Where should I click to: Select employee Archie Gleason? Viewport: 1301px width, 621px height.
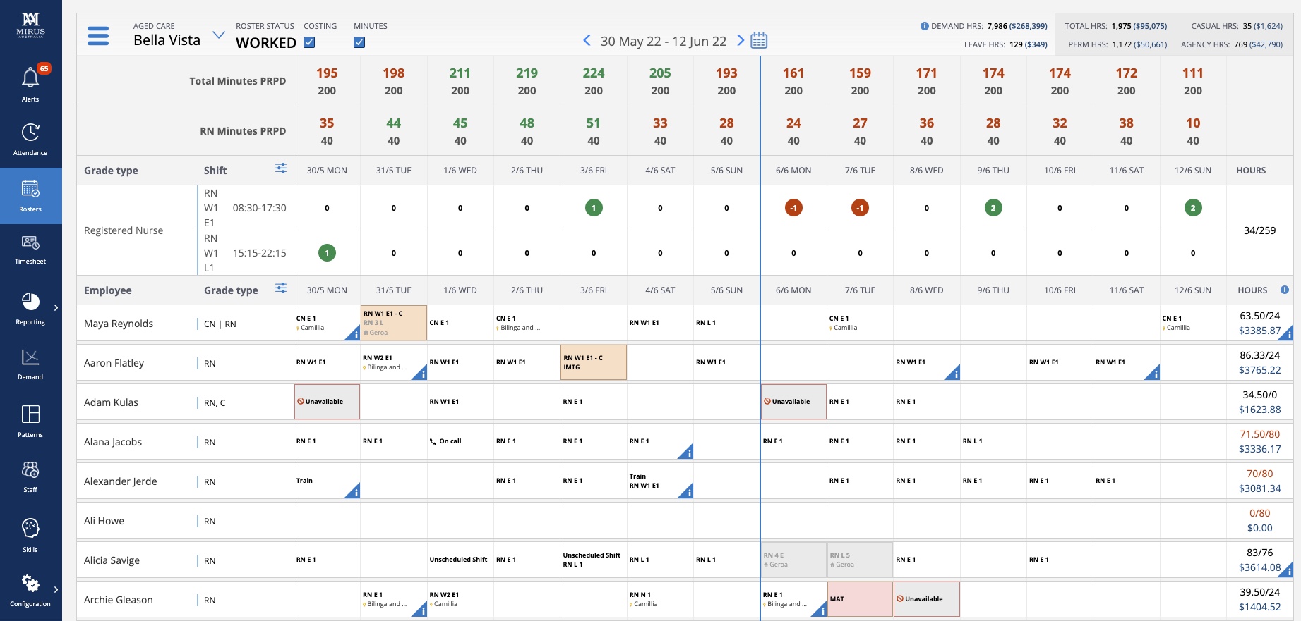click(119, 600)
